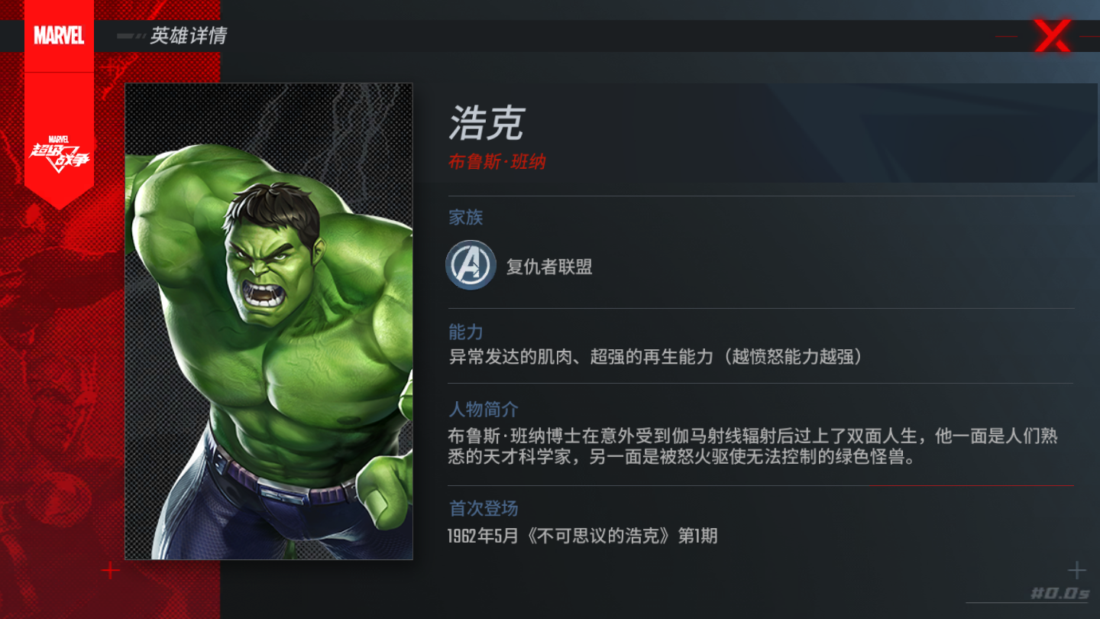Click the MARVEL logo banner

pos(59,35)
